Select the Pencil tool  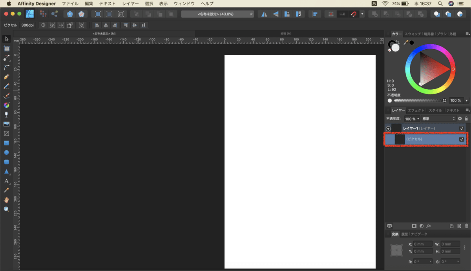[6, 86]
